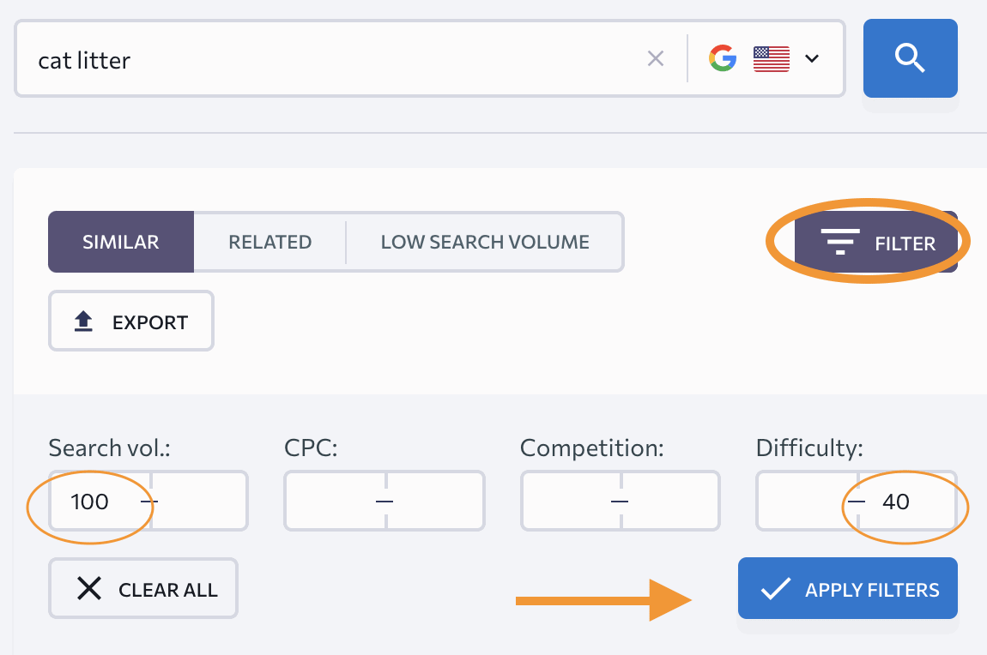The width and height of the screenshot is (987, 655).
Task: Click the Apply Filters button
Action: (x=848, y=588)
